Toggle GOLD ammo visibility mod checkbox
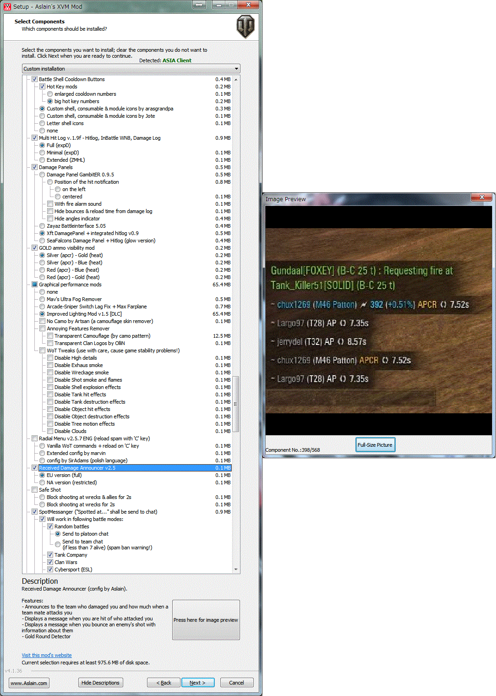 coord(34,248)
